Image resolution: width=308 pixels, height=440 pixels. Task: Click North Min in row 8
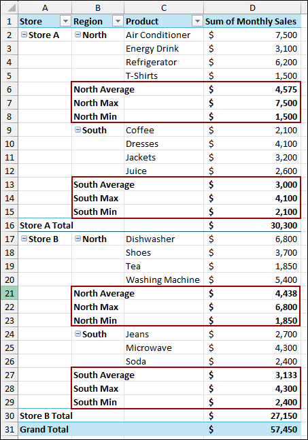(x=95, y=116)
